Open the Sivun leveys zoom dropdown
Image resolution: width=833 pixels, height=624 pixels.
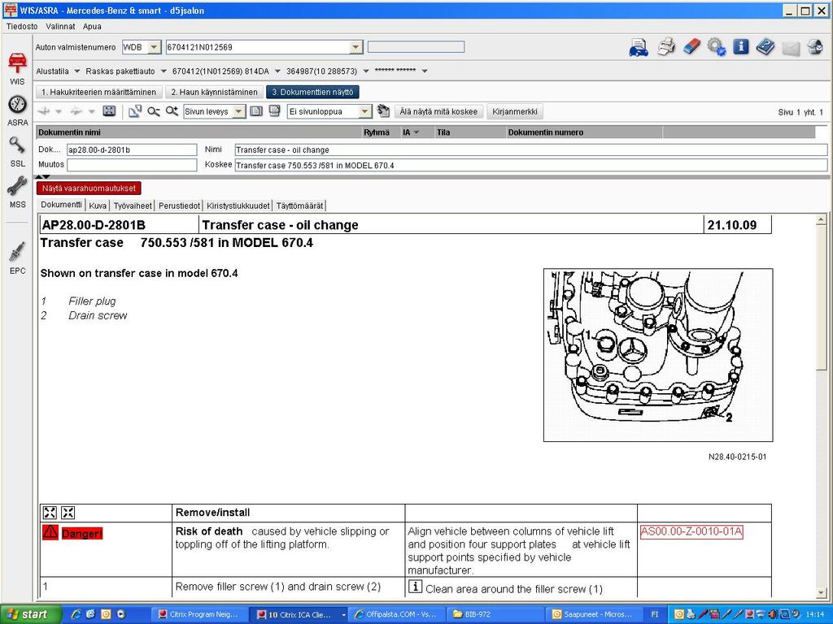pyautogui.click(x=238, y=111)
